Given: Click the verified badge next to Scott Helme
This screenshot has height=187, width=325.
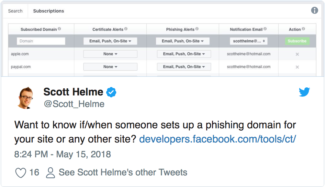Looking at the screenshot, I should click(111, 92).
